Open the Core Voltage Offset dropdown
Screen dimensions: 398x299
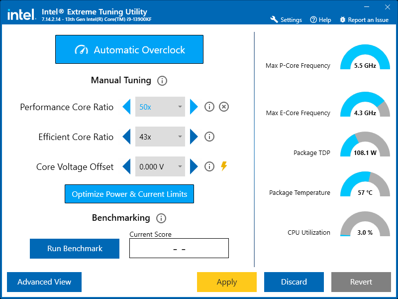click(x=160, y=166)
